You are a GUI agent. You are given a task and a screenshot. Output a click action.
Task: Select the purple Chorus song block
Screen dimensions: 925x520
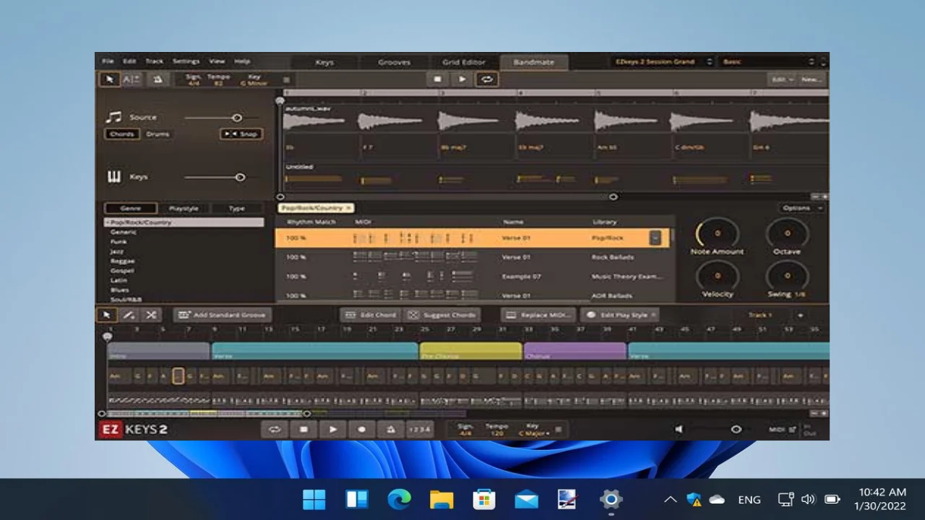tap(575, 352)
